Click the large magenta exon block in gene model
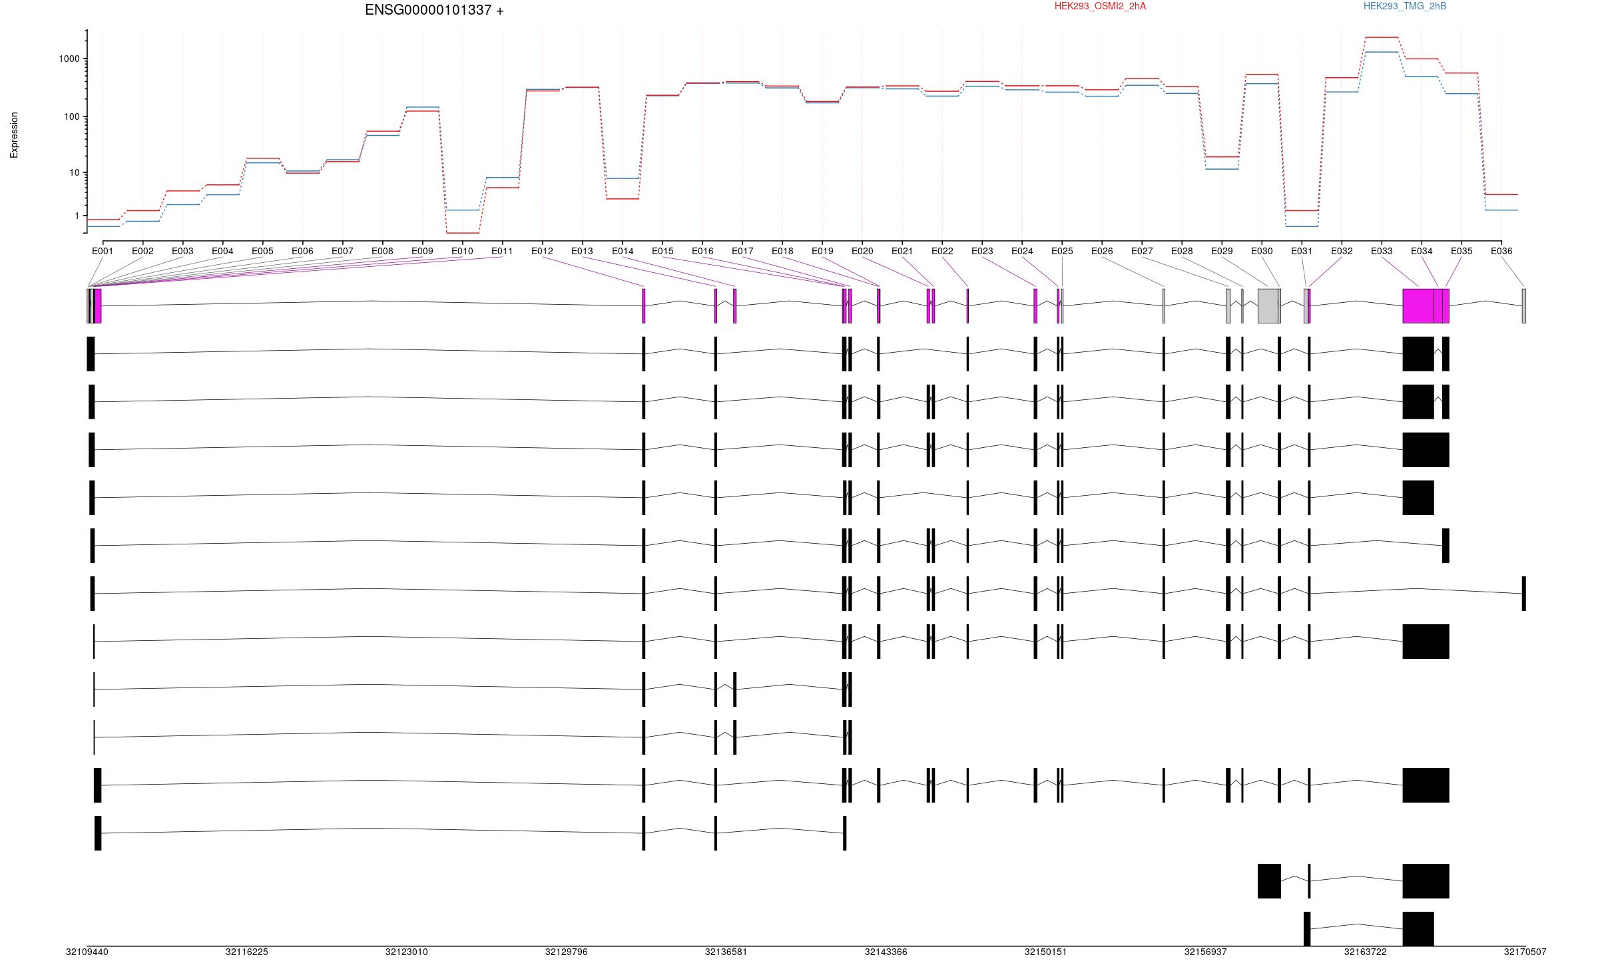Screen dimensions: 1598x965 click(x=1418, y=306)
